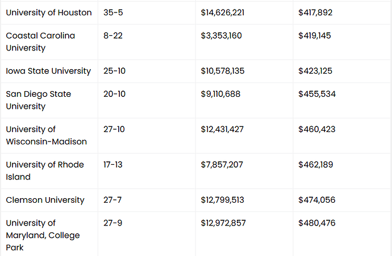Select the $455,534 cell
Image resolution: width=392 pixels, height=256 pixels.
(316, 94)
